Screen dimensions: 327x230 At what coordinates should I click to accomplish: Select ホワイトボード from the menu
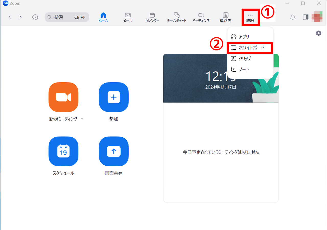[x=250, y=48]
